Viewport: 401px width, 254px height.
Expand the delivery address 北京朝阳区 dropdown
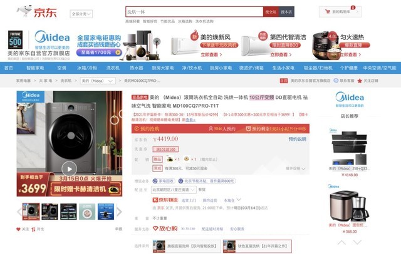(x=174, y=190)
